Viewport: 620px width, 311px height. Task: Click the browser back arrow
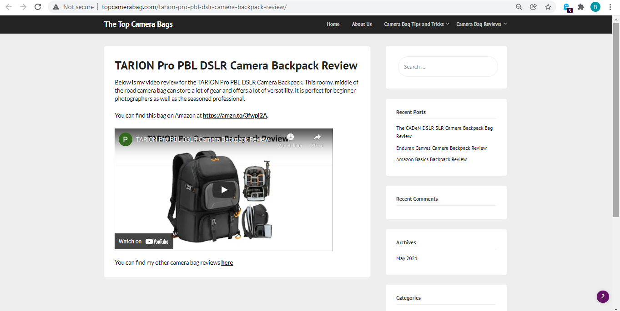tap(8, 7)
